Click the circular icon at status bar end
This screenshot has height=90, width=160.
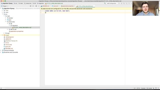click(x=158, y=88)
